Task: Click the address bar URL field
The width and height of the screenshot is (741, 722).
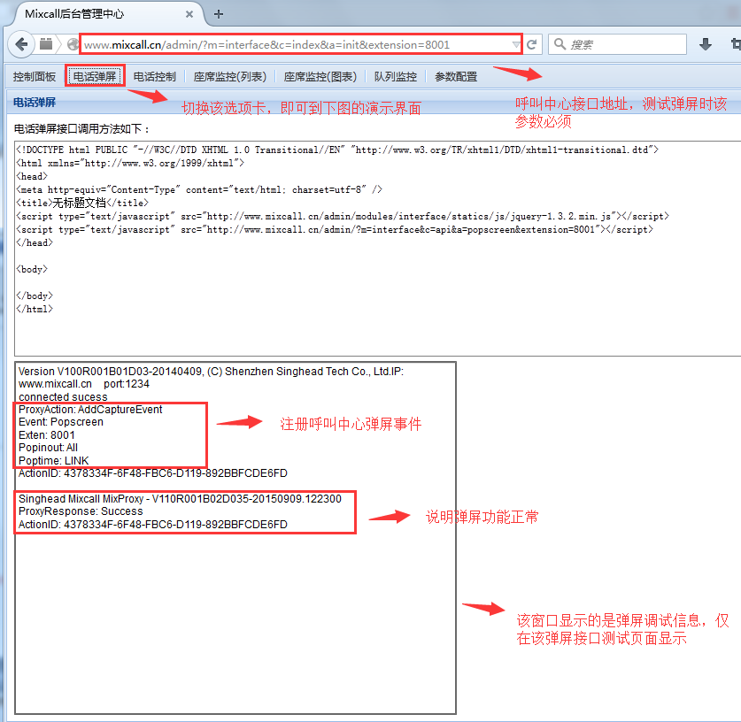Action: [x=292, y=44]
